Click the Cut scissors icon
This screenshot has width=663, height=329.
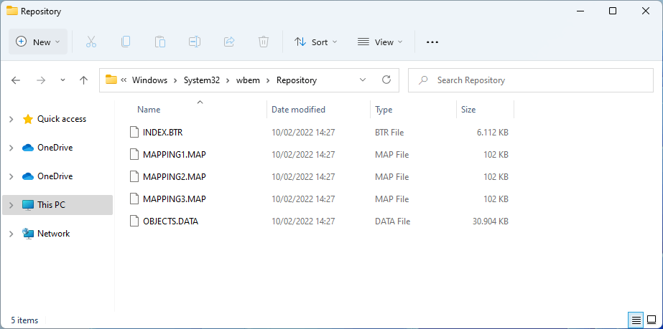(x=91, y=42)
